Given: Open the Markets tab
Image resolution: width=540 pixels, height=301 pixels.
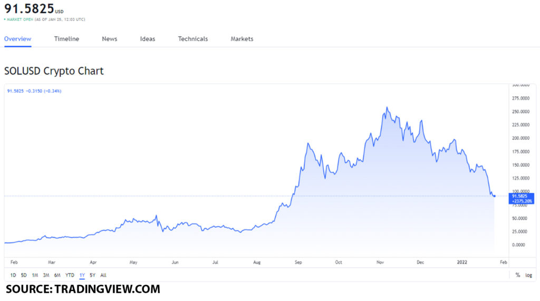Looking at the screenshot, I should tap(242, 39).
